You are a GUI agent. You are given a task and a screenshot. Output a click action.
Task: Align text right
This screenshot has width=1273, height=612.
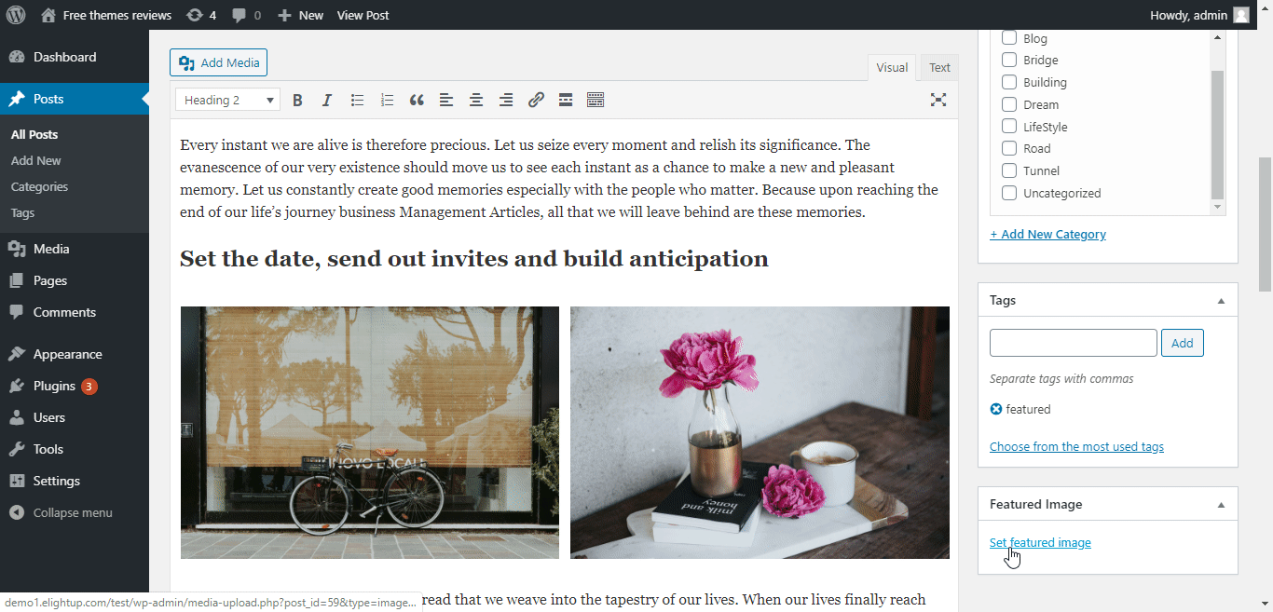(x=506, y=100)
